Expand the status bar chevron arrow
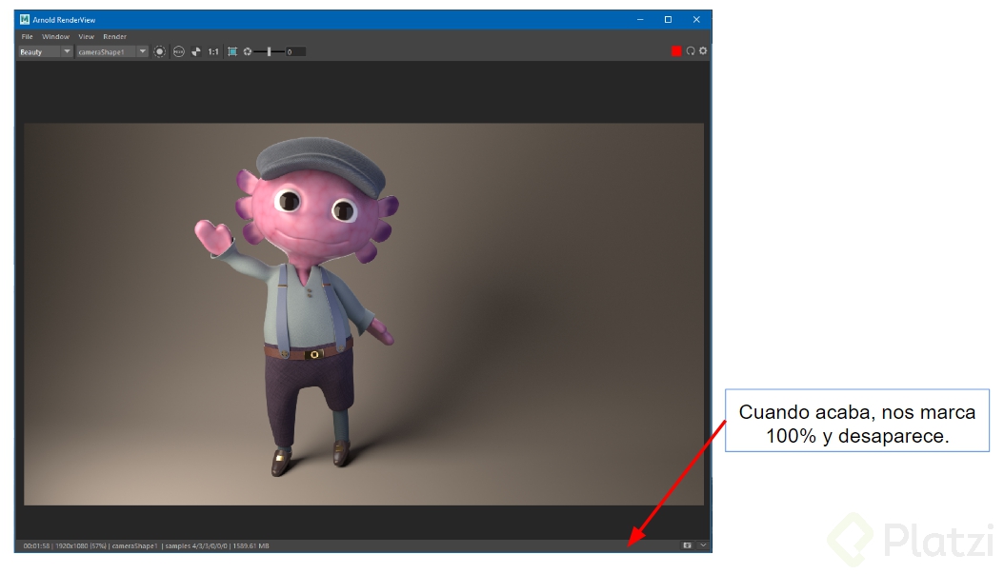The height and width of the screenshot is (574, 1004). (703, 545)
